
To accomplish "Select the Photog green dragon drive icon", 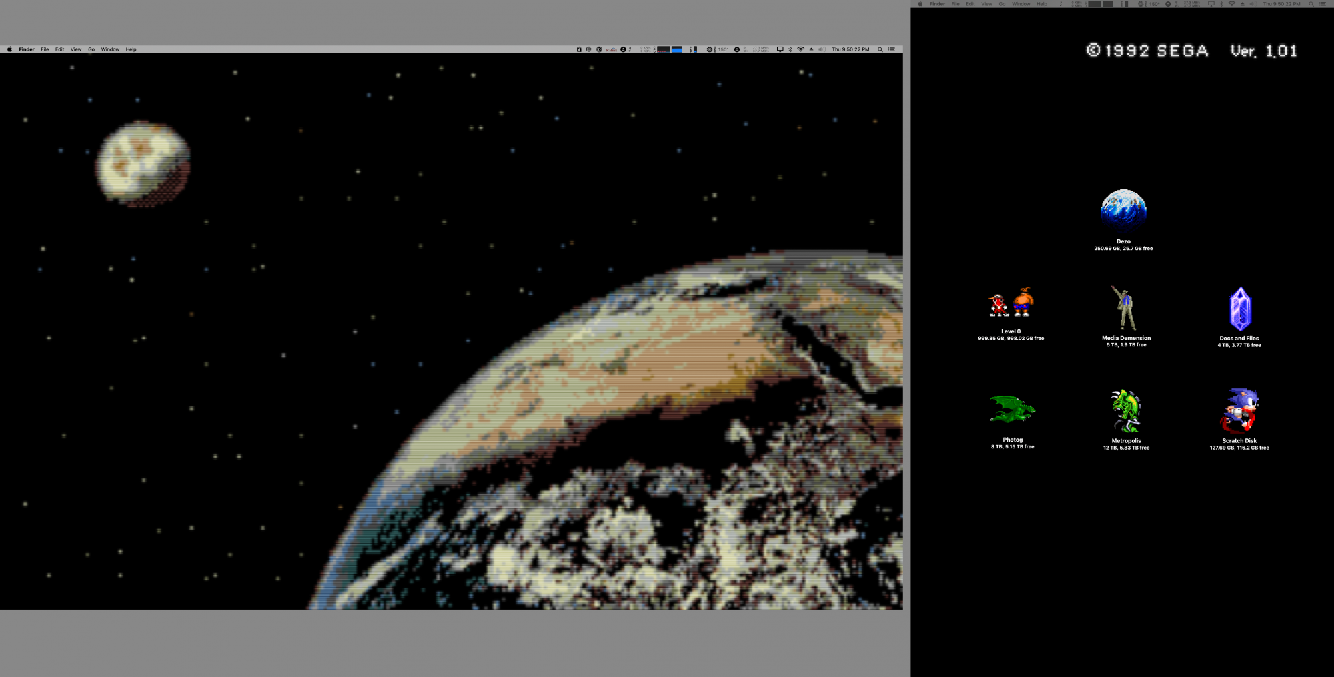I will tap(1012, 409).
